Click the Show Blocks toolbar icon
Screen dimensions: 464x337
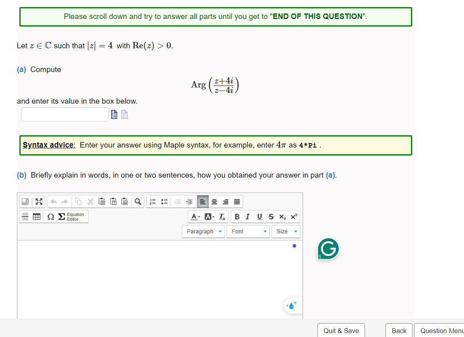pos(25,202)
